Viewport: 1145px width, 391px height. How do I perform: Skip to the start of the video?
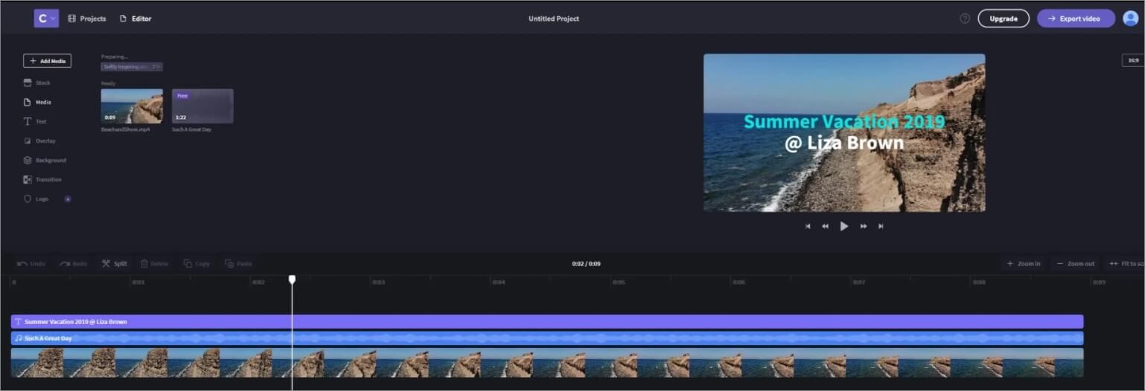[x=808, y=226]
